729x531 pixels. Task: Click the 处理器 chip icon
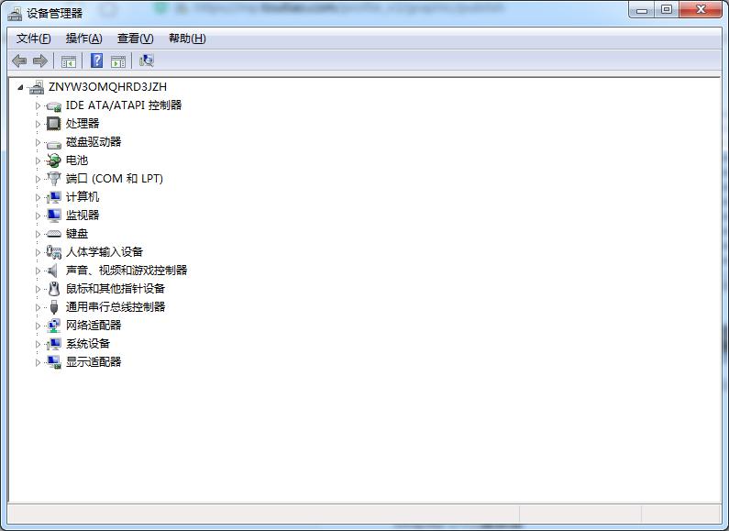coord(54,124)
